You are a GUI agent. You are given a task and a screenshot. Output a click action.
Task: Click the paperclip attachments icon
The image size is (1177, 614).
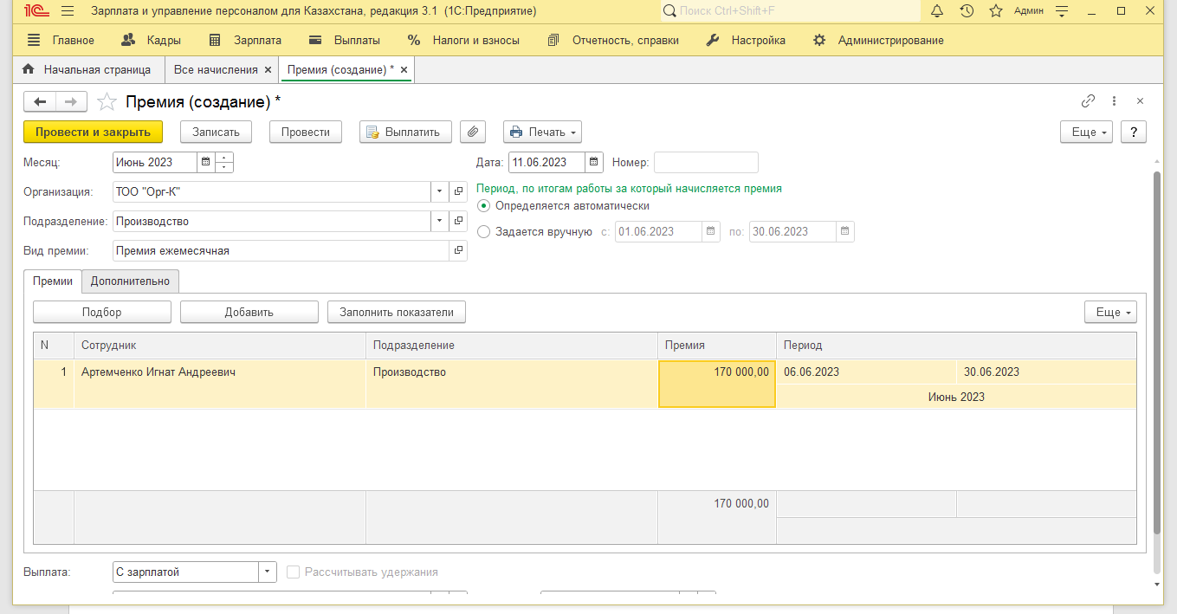[x=472, y=132]
